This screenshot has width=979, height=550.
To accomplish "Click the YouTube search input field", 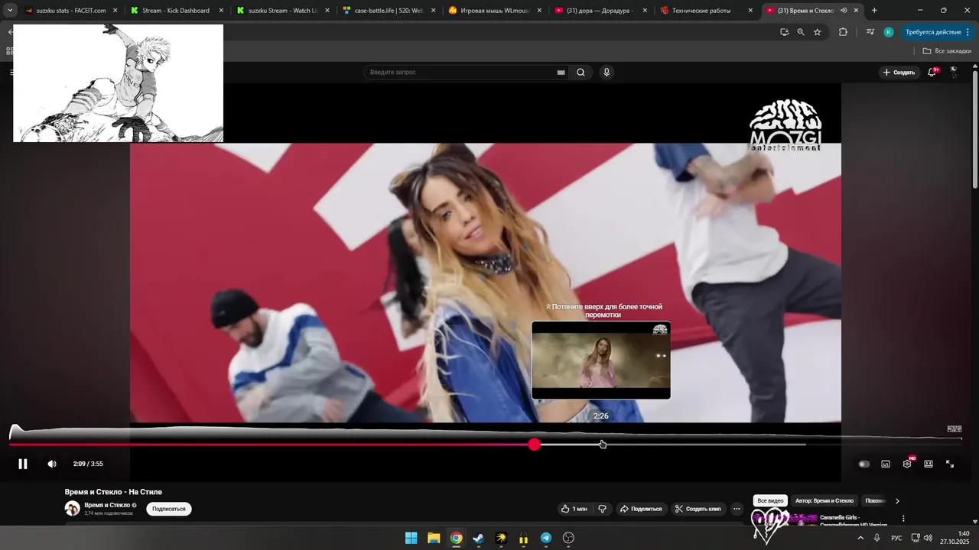I will tap(461, 73).
